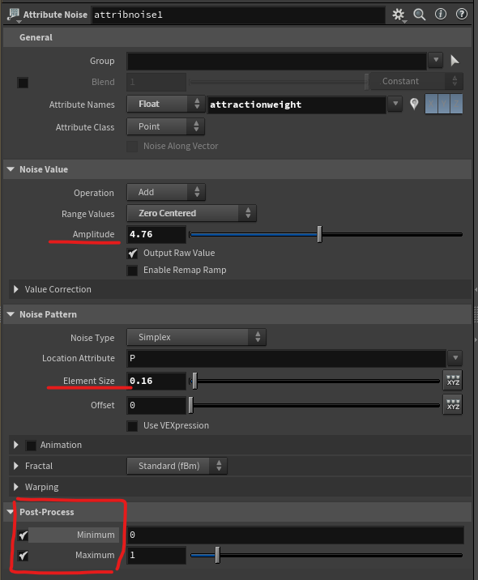Click the Group selection arrow icon
478x580 pixels.
point(455,61)
